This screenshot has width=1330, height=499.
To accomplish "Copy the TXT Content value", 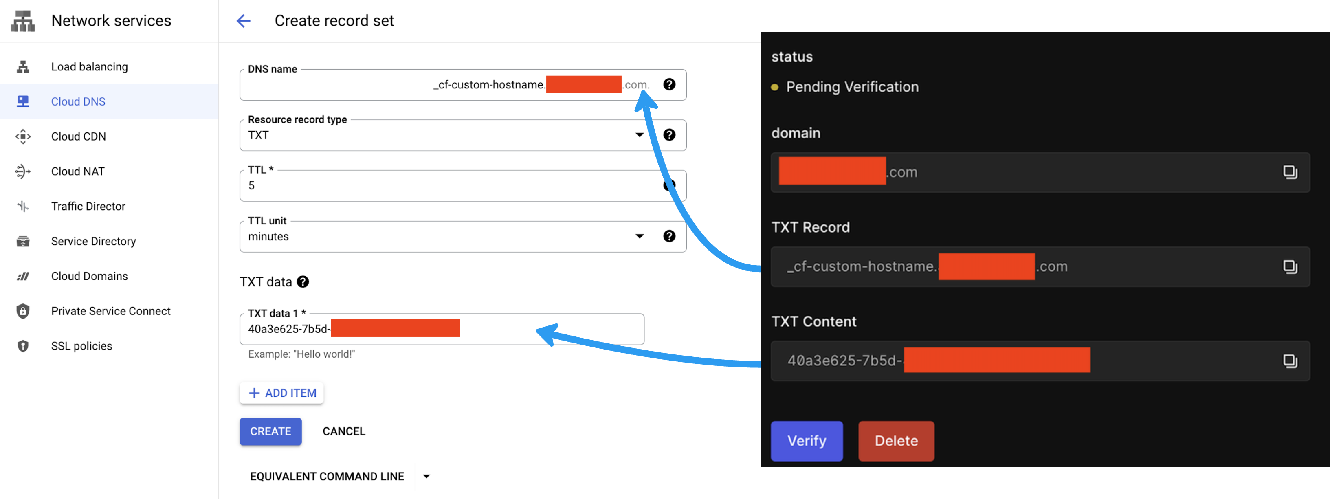I will click(x=1289, y=361).
